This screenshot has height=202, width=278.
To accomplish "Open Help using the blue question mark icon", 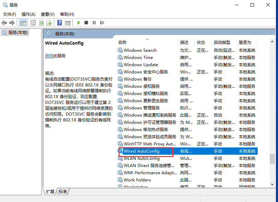I will coord(60,23).
